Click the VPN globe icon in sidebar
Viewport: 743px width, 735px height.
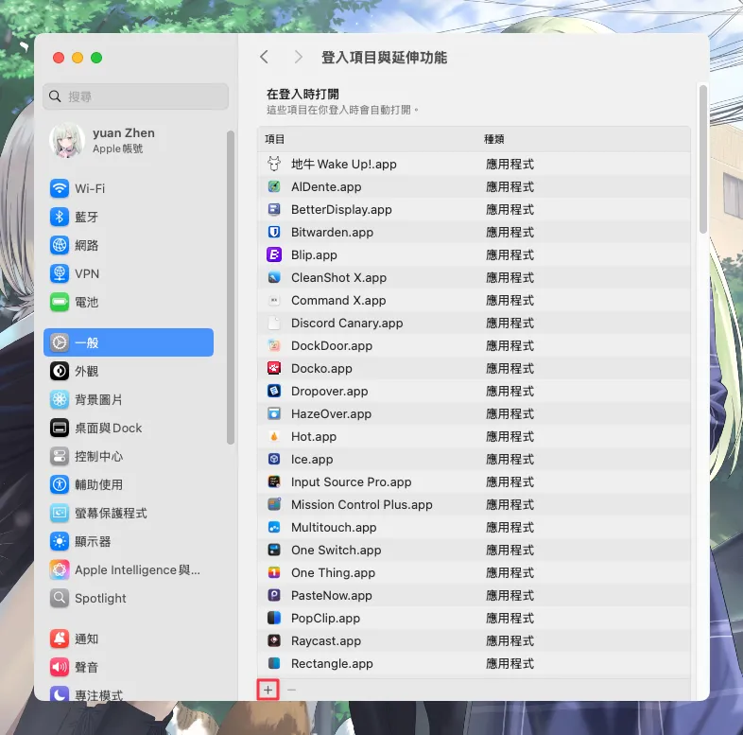60,273
